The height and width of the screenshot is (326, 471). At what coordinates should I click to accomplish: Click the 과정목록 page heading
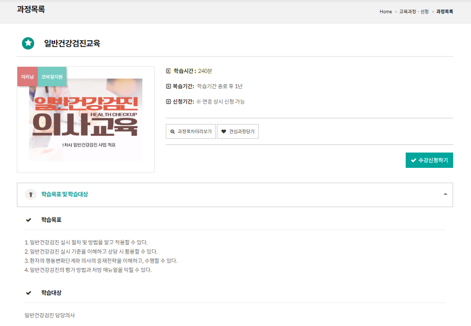click(31, 9)
